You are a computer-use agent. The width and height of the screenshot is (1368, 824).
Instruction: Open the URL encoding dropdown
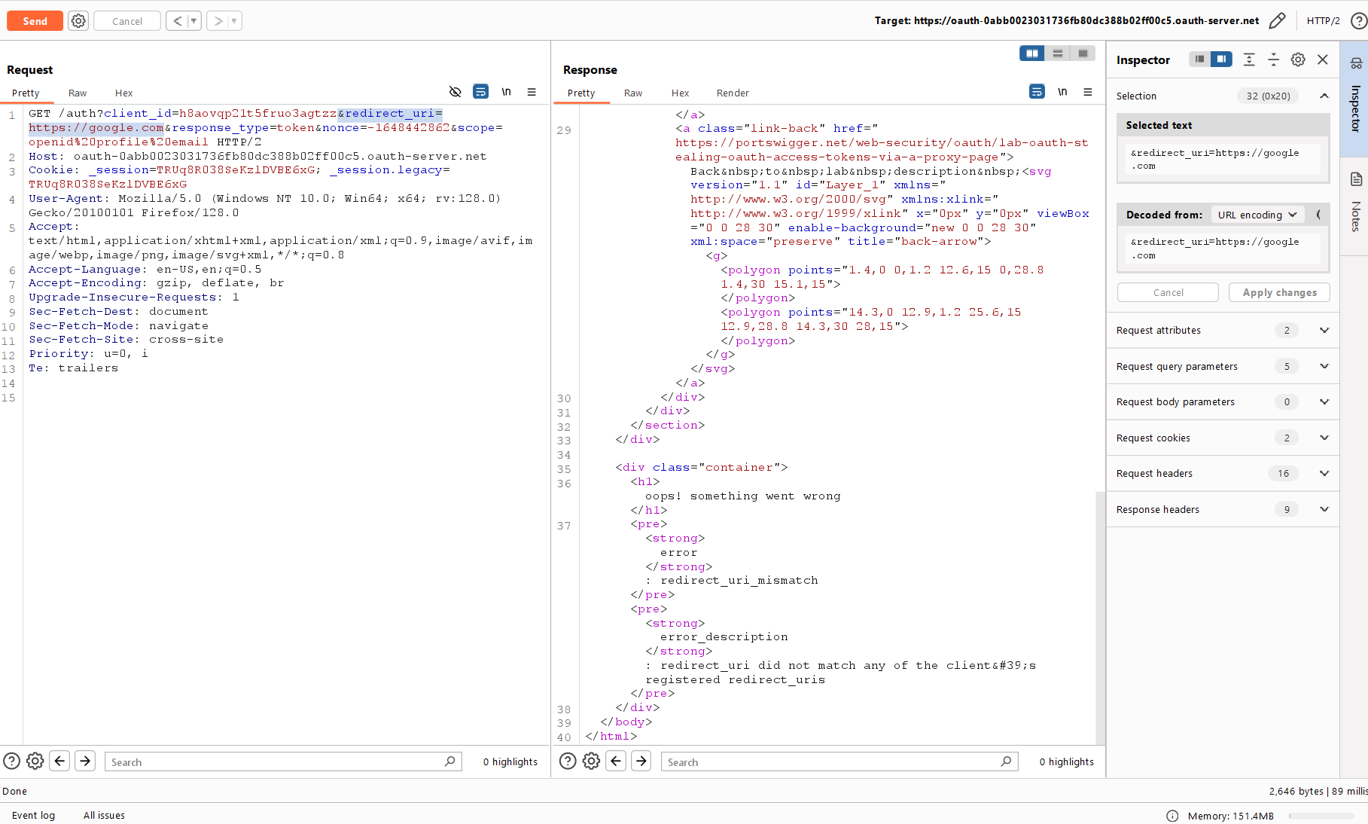coord(1257,215)
